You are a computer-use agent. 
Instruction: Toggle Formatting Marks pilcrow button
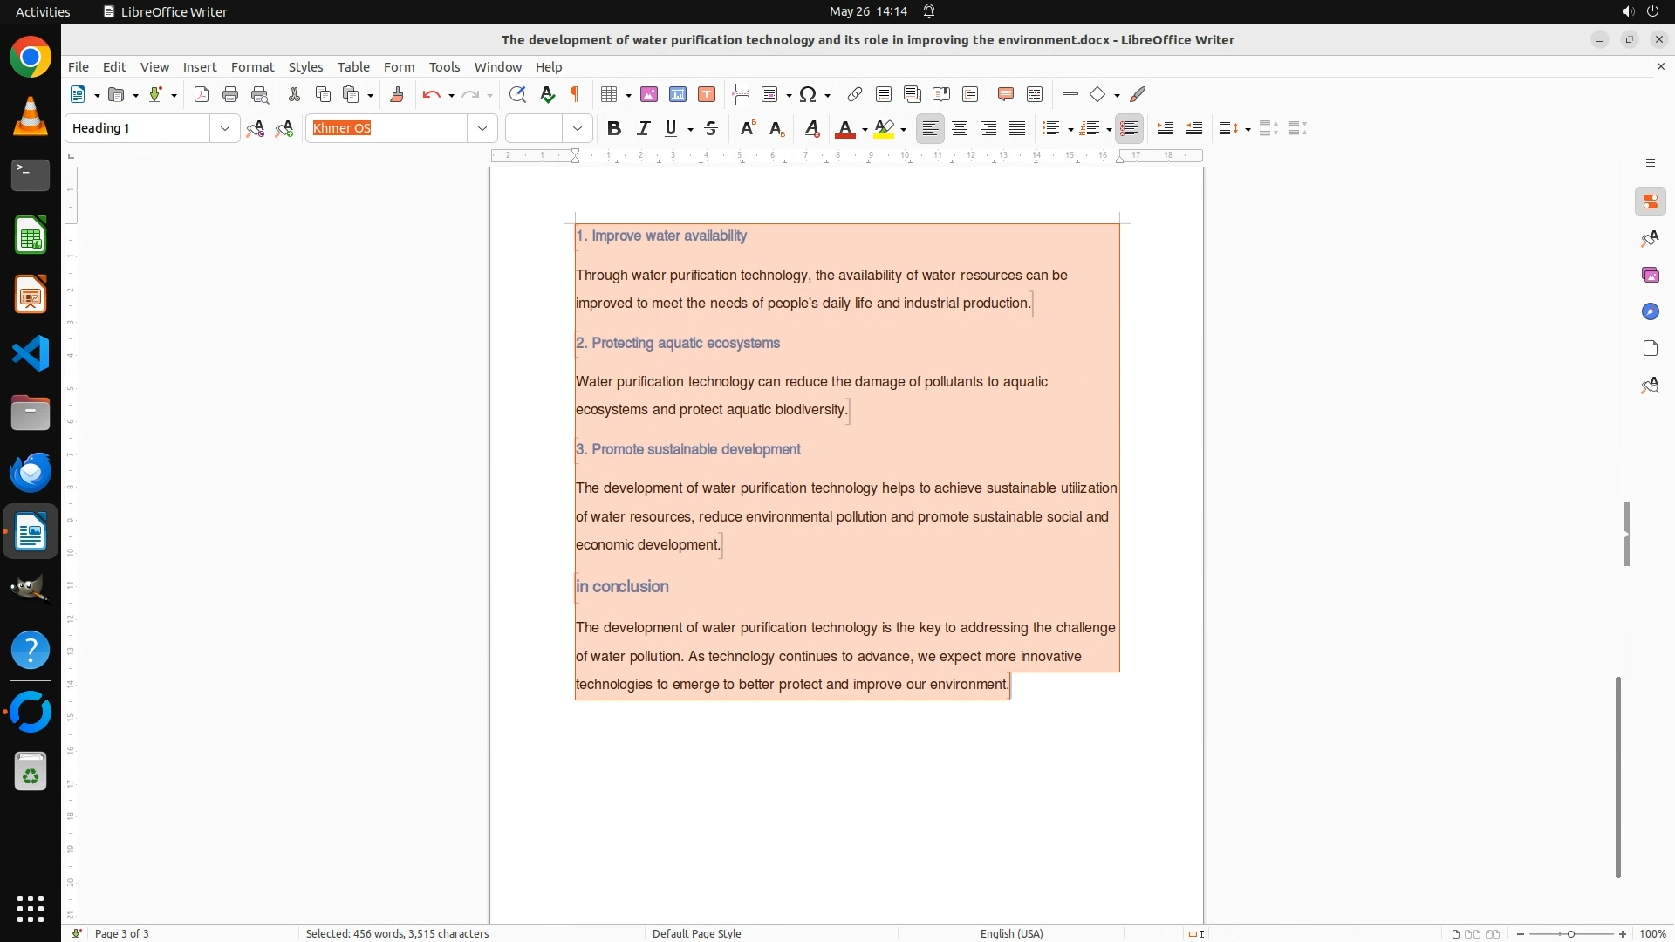(575, 94)
